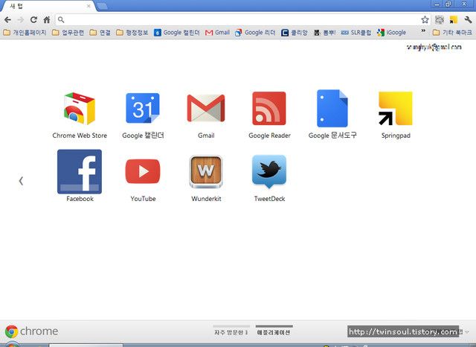The width and height of the screenshot is (476, 347).
Task: Click the Springpad extension icon in toolbar
Action: click(x=454, y=20)
